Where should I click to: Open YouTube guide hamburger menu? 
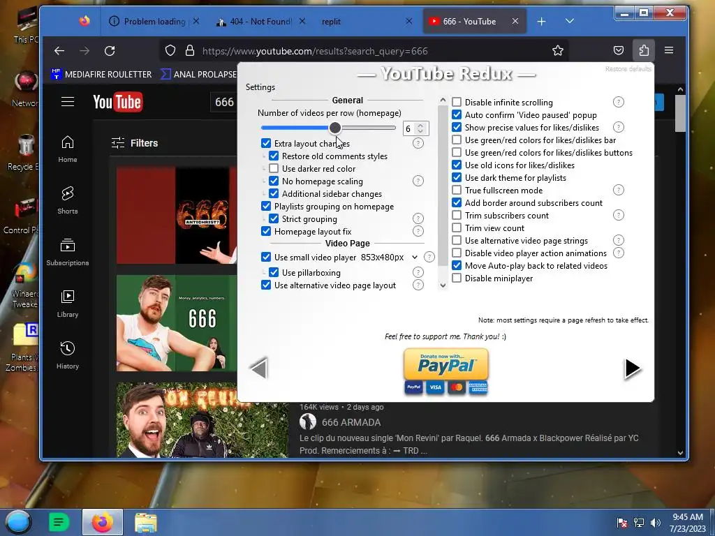point(68,101)
